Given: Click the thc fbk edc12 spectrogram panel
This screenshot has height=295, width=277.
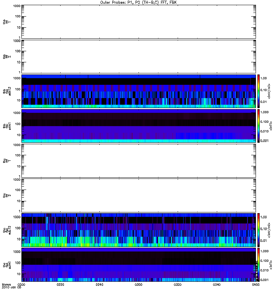Looking at the screenshot, I should click(139, 230).
